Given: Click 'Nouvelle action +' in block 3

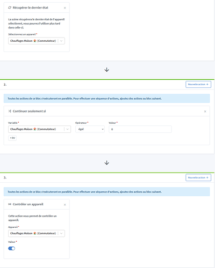Looking at the screenshot, I should point(198,177).
